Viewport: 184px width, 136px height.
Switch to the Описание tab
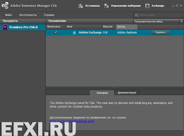click(102, 93)
